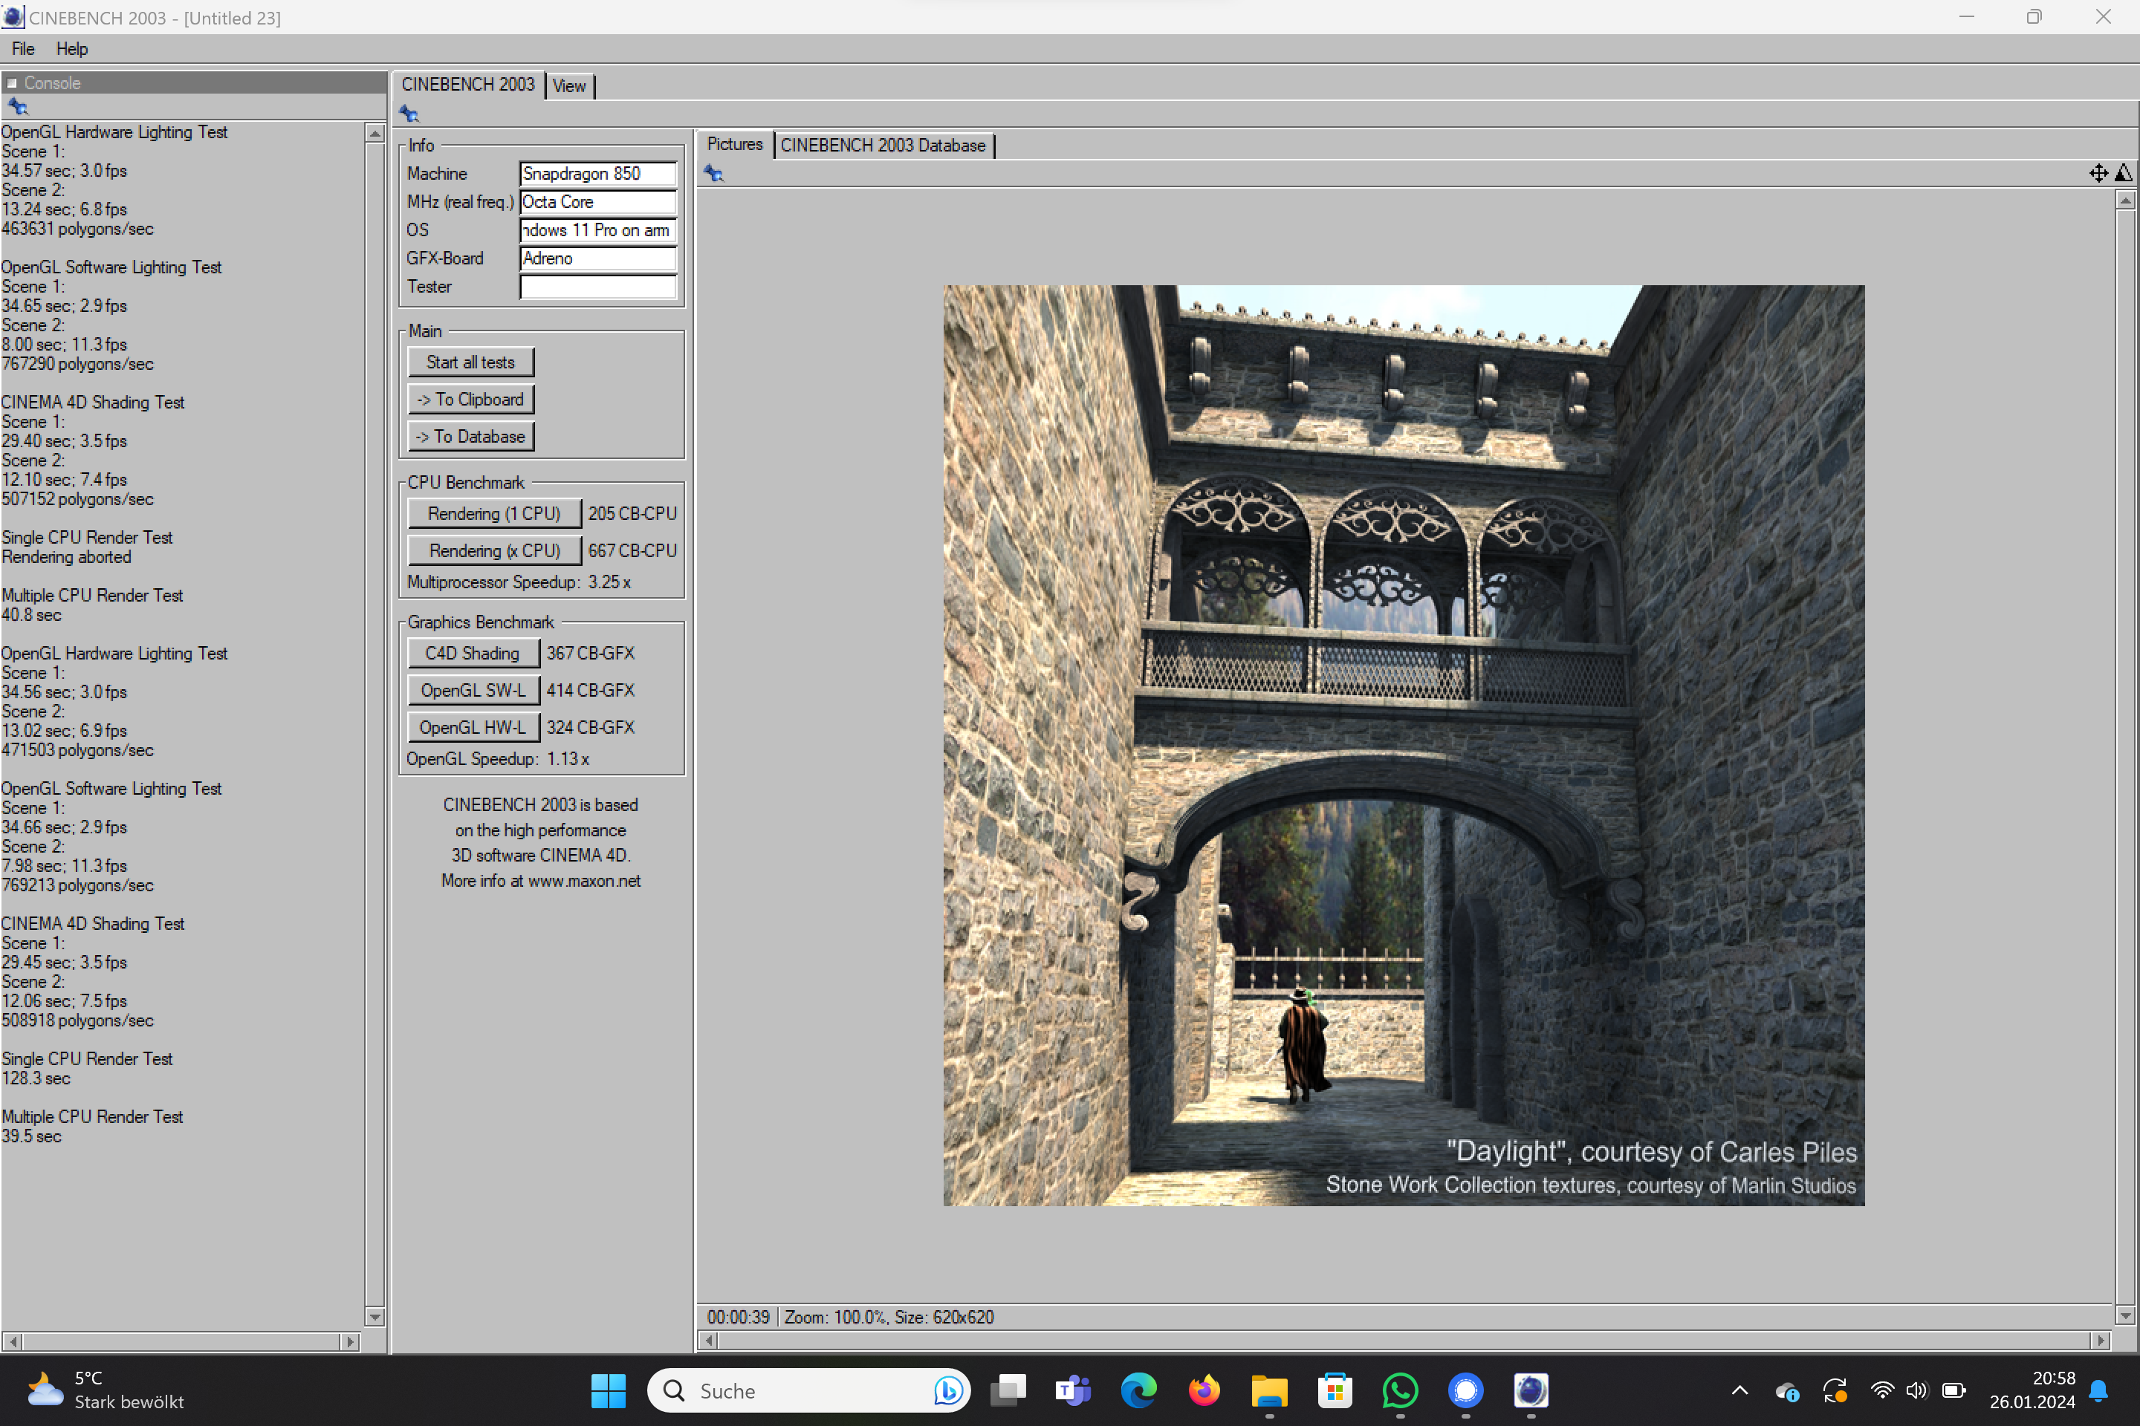This screenshot has height=1426, width=2140.
Task: Expand the hidden system tray icons chevron
Action: [x=1739, y=1390]
